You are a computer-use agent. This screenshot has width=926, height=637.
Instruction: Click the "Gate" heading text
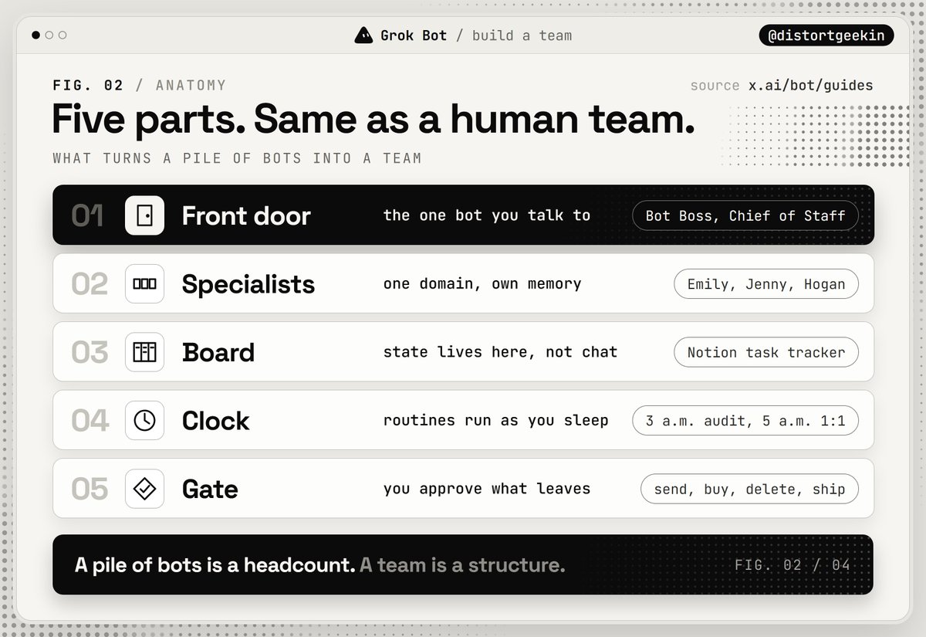click(x=210, y=489)
